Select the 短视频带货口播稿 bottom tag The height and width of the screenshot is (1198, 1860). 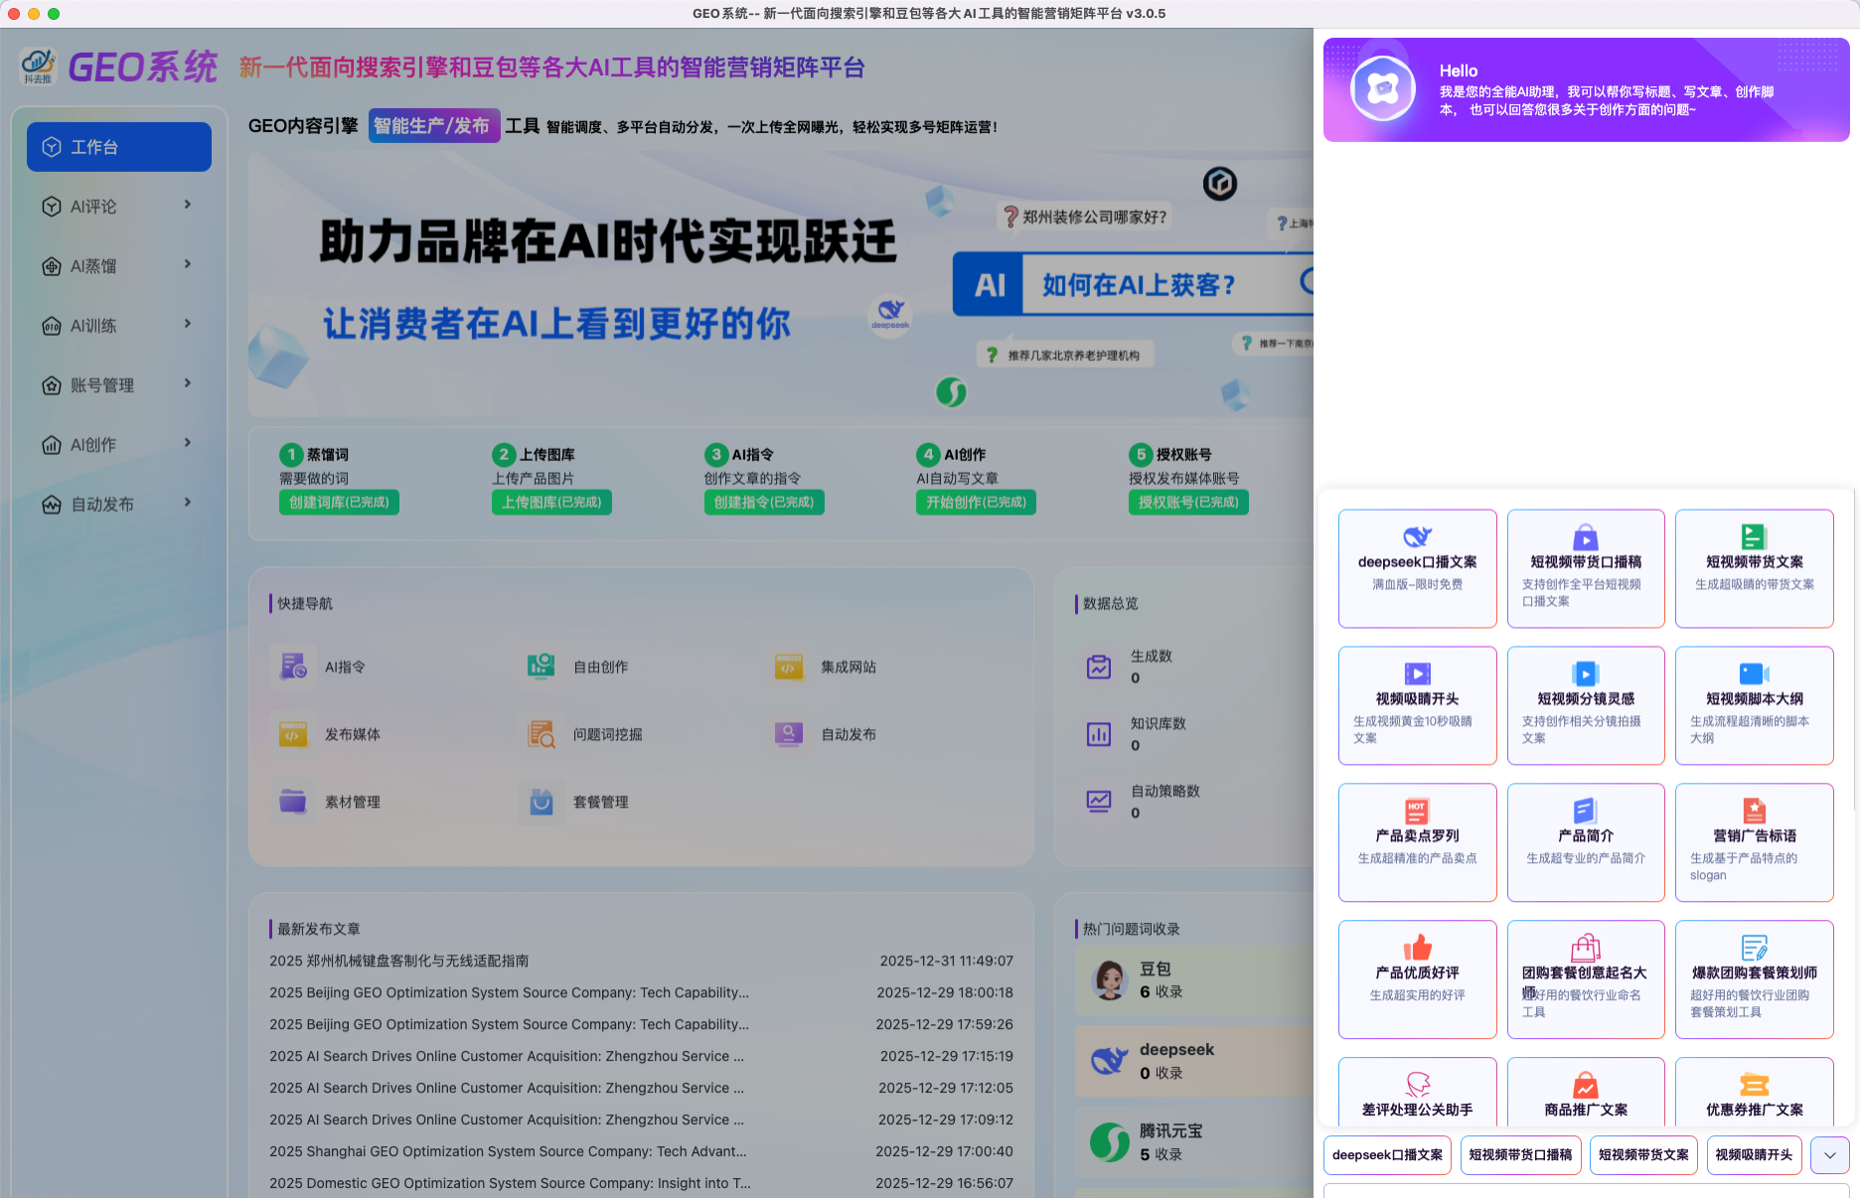(1520, 1155)
